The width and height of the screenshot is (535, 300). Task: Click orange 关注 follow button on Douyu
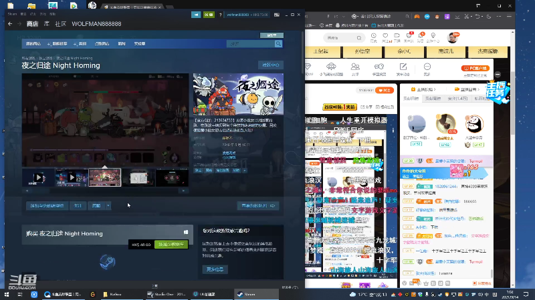coord(385,91)
